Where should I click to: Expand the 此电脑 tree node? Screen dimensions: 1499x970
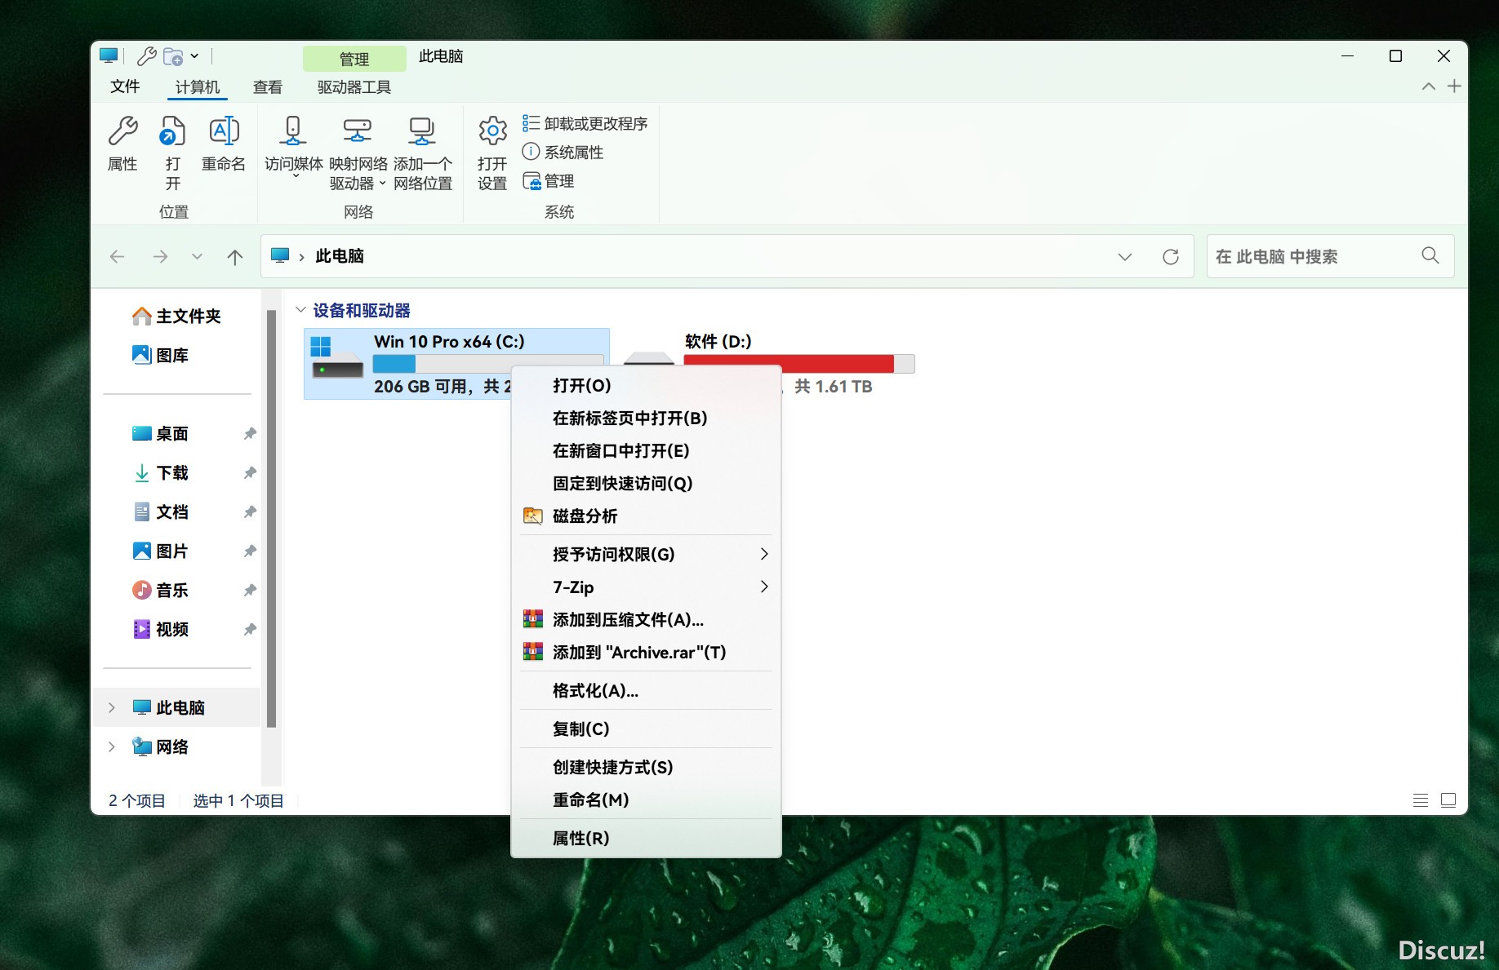click(x=112, y=707)
